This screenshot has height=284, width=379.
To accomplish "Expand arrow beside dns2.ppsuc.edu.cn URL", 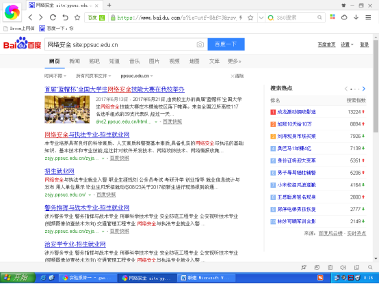I will click(x=156, y=122).
